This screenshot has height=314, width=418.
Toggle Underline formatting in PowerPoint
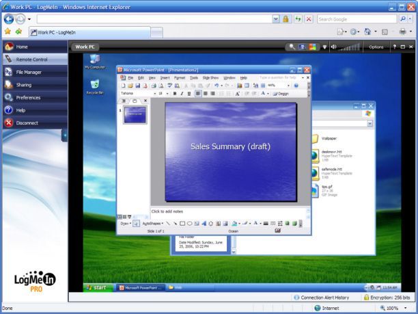189,94
